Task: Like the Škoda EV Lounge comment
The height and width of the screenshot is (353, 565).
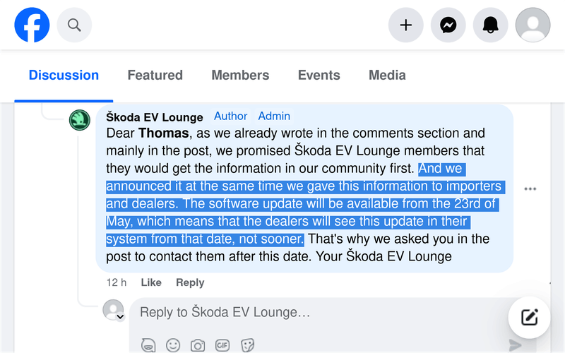Action: point(151,282)
